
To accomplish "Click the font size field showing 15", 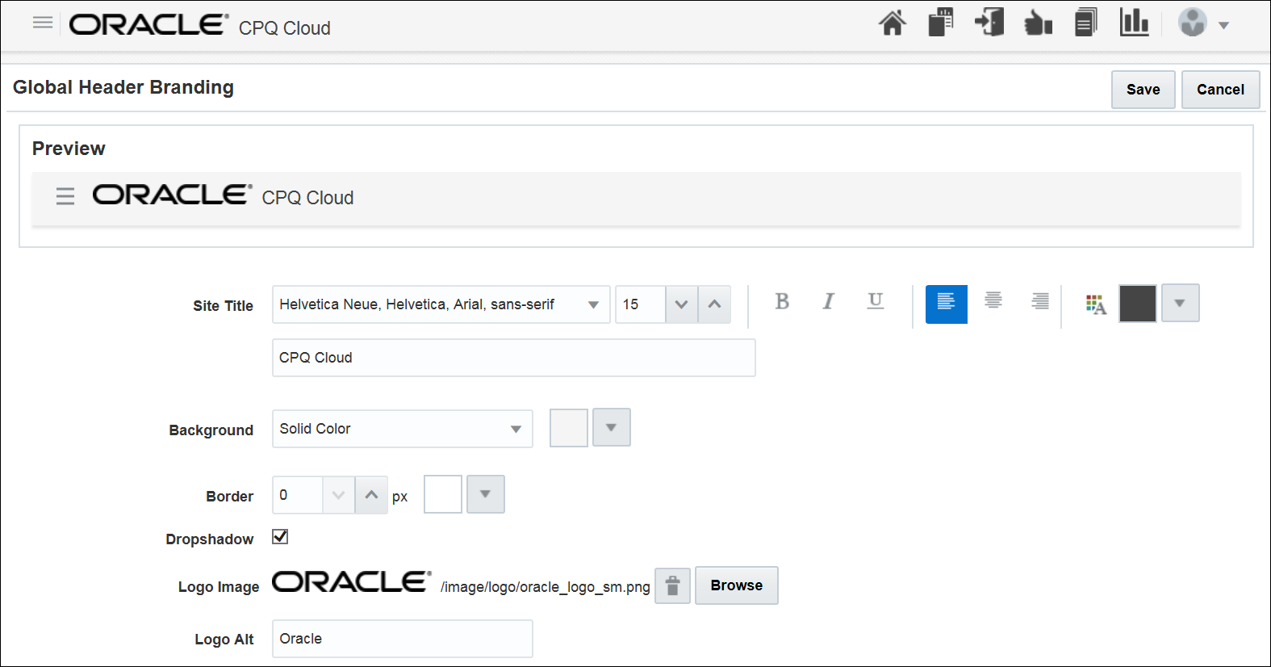I will point(640,304).
